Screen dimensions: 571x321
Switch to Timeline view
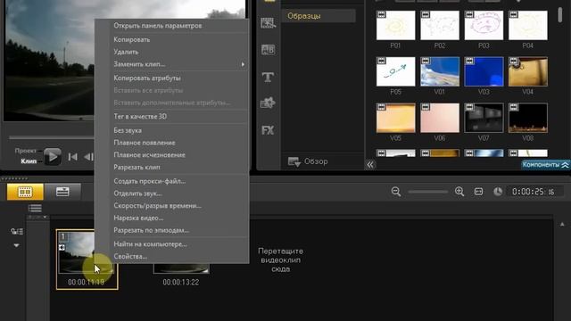[62, 192]
